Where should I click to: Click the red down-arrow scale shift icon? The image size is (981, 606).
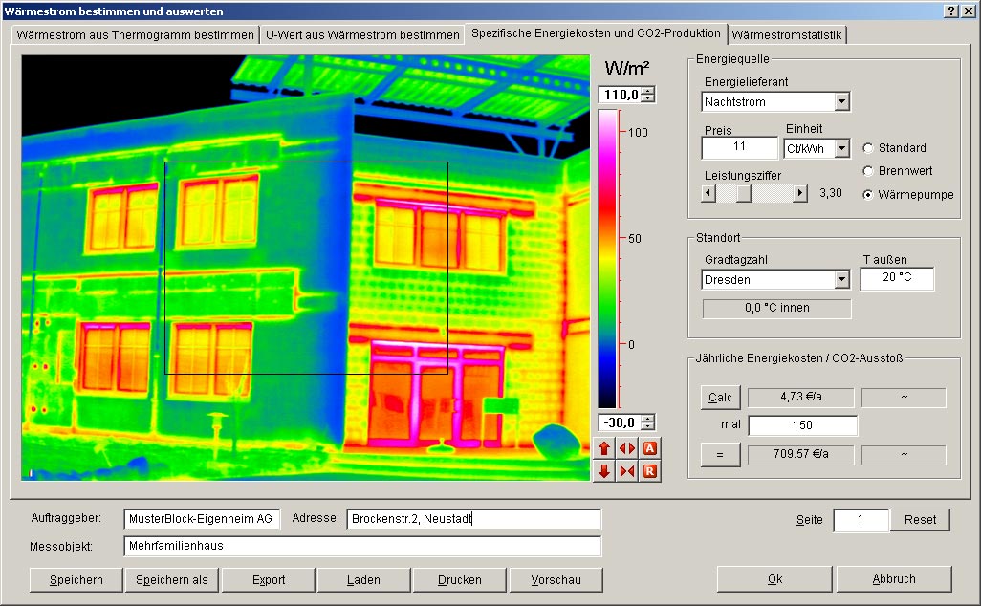[603, 470]
